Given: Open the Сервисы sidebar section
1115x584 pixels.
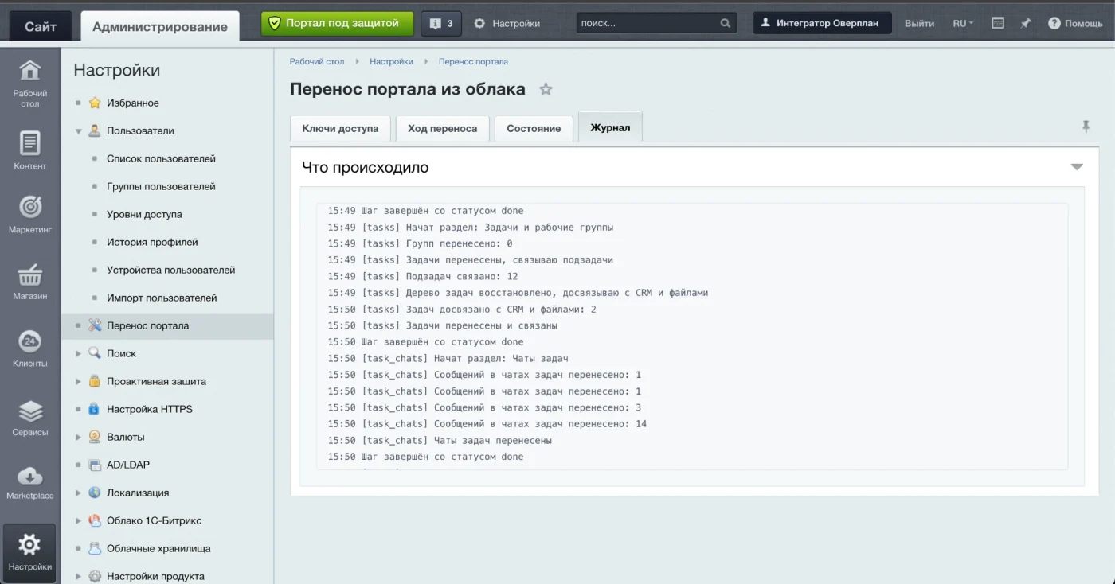Looking at the screenshot, I should click(29, 418).
